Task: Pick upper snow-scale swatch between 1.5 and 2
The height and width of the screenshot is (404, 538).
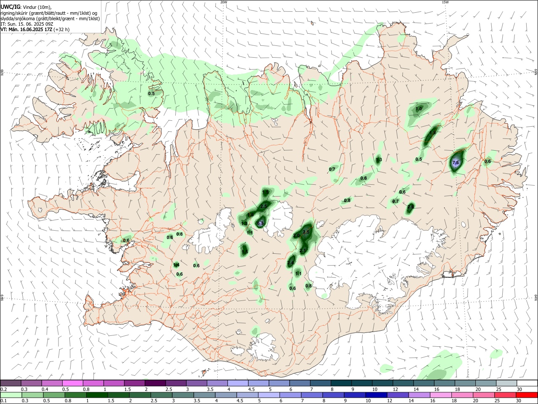Action: tap(134, 383)
